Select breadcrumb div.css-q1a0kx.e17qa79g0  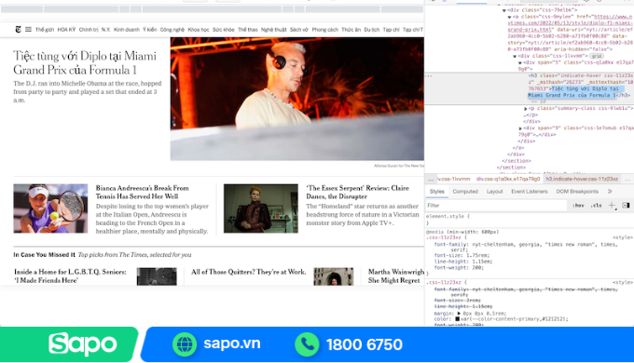tap(508, 179)
